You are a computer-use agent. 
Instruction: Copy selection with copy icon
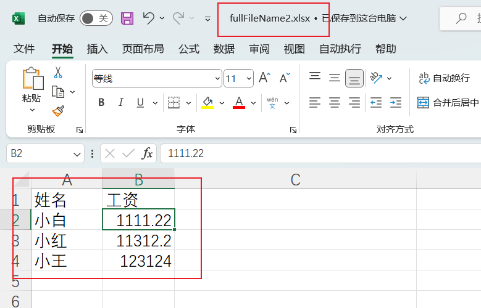click(x=58, y=92)
